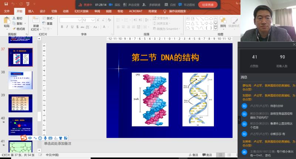Toggle bold text formatting
Viewport: 296px width, 159px height.
pyautogui.click(x=62, y=27)
